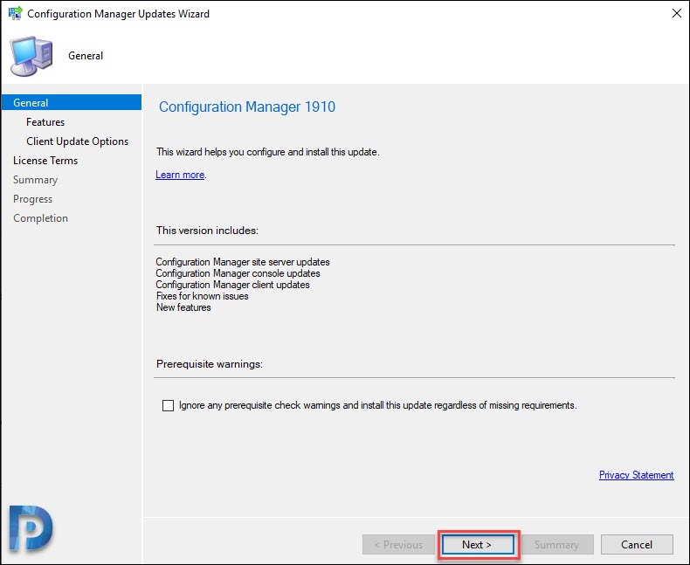This screenshot has width=690, height=565.
Task: Open the License Terms step
Action: click(45, 161)
